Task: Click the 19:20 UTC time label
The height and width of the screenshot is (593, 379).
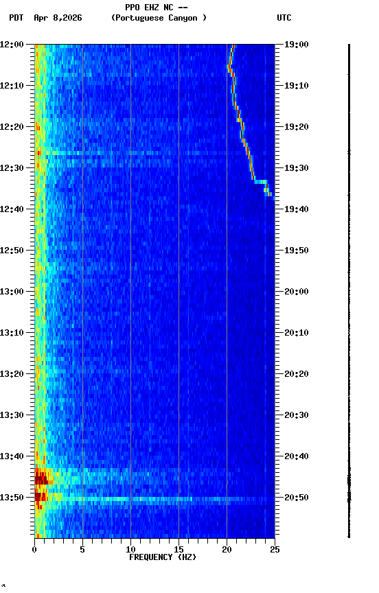Action: (x=297, y=127)
